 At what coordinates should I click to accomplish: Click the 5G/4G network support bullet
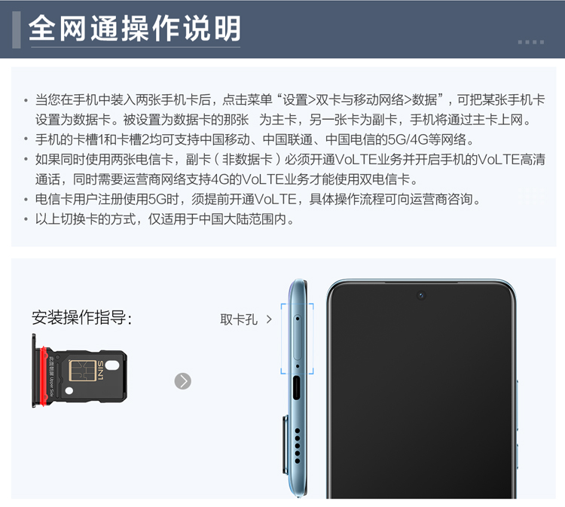click(254, 139)
